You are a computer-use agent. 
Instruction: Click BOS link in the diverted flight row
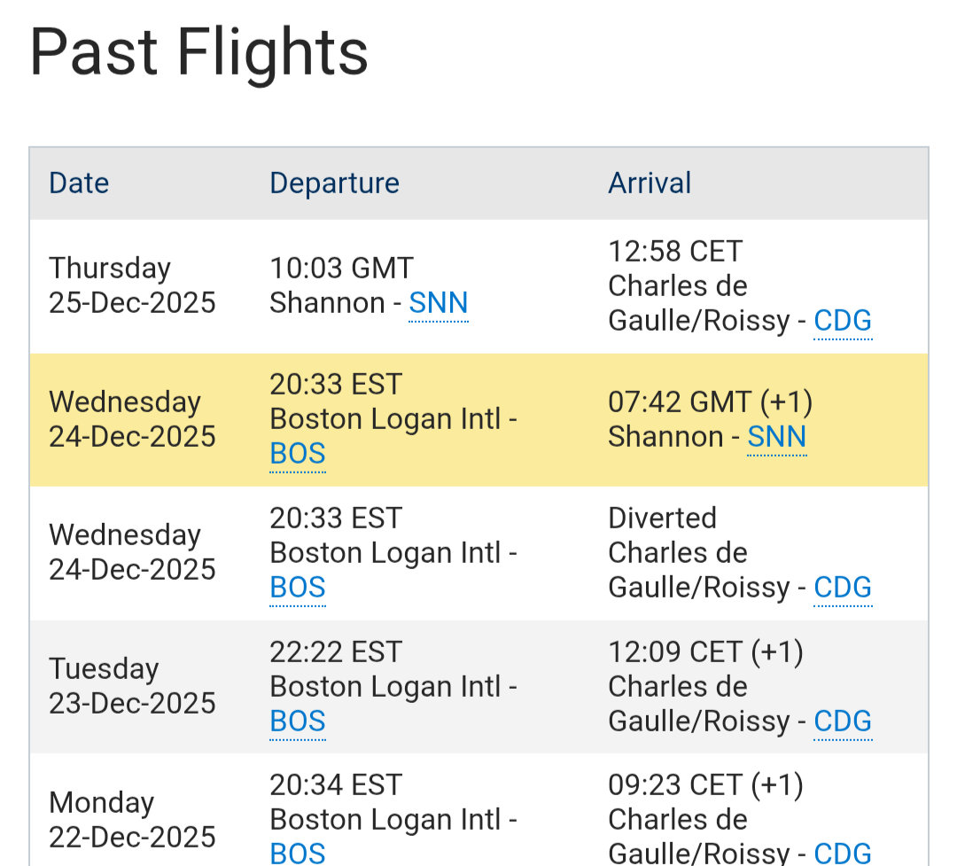[298, 588]
